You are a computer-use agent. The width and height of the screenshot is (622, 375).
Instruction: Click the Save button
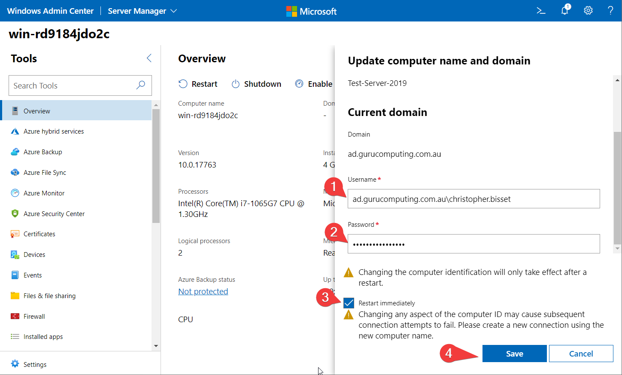(514, 354)
